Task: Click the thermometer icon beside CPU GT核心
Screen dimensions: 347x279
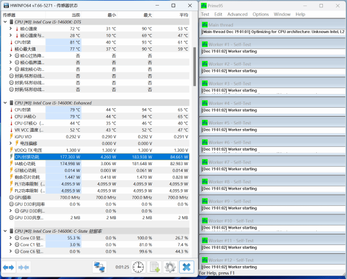Action: (11, 123)
